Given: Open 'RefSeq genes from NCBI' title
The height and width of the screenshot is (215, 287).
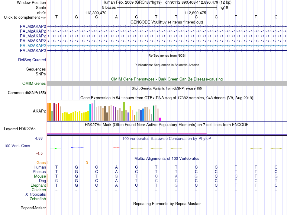Looking at the screenshot, I should pos(167,55).
